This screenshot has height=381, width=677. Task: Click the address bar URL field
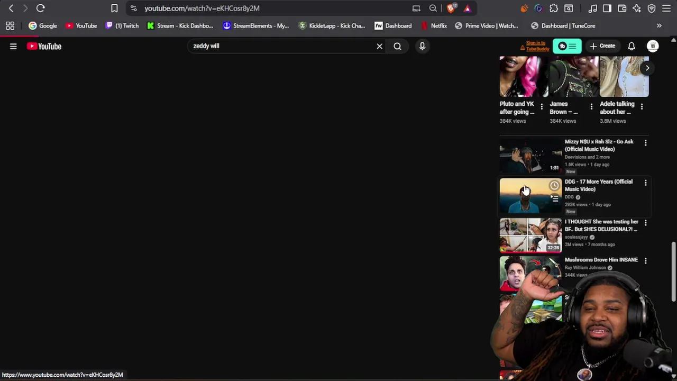(x=275, y=8)
